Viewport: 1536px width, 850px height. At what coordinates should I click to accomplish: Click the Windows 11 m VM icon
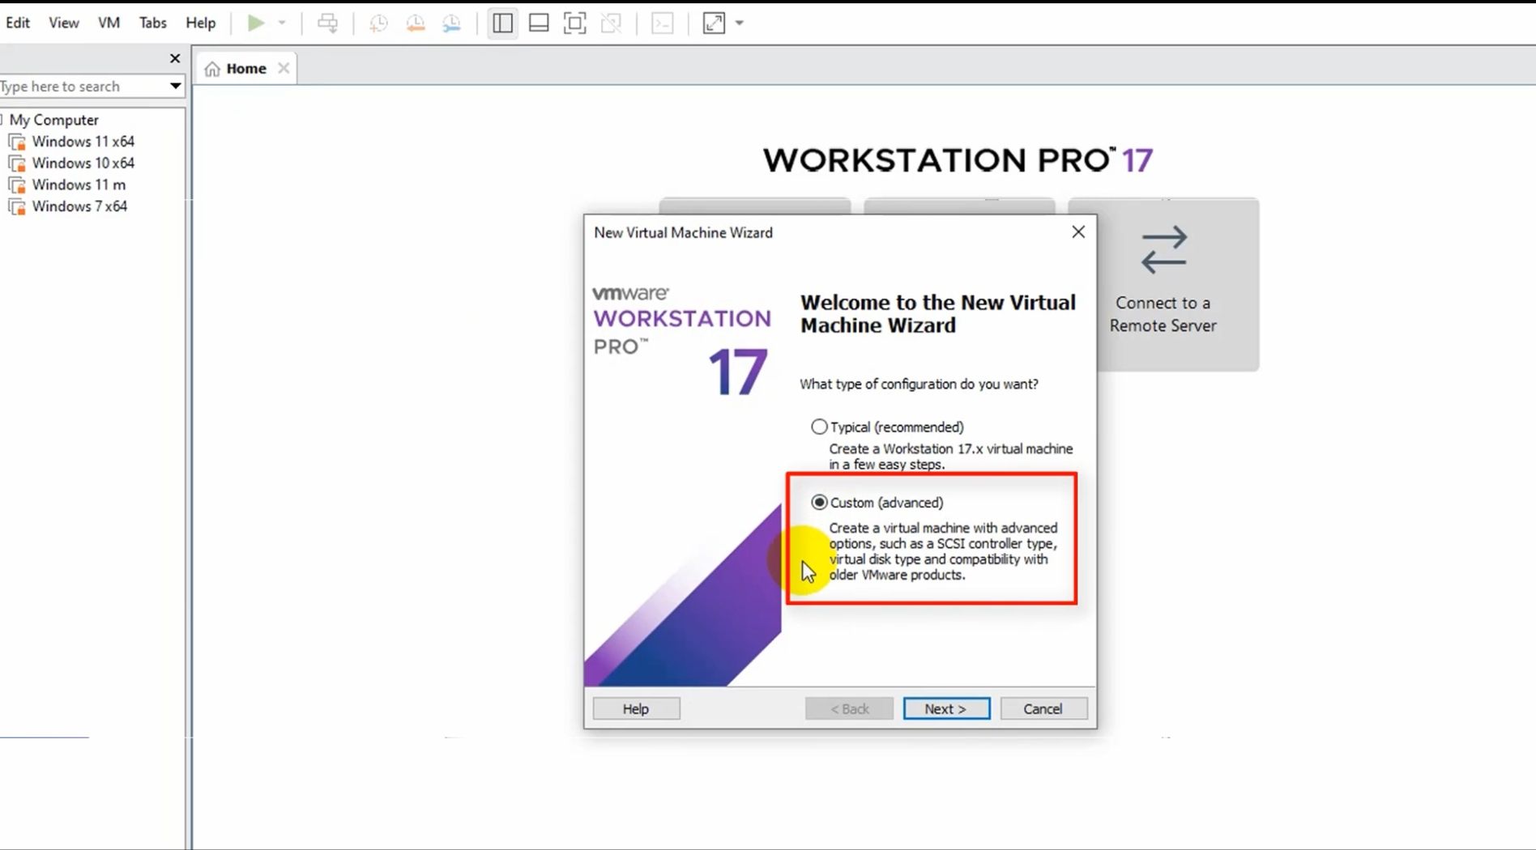click(x=17, y=185)
